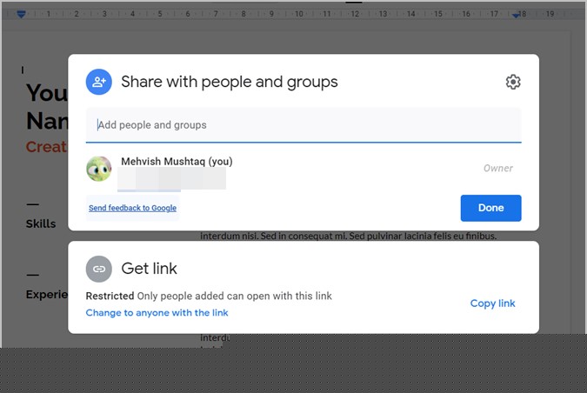Click the blue add-person share icon
This screenshot has width=587, height=393.
point(99,82)
